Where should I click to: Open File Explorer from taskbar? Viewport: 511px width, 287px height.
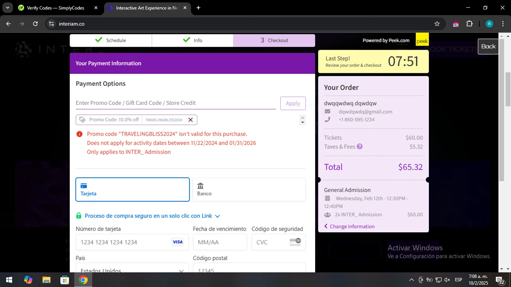click(46, 280)
